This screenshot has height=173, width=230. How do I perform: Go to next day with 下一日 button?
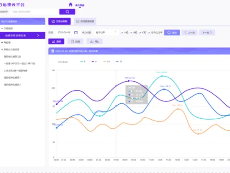pyautogui.click(x=207, y=33)
